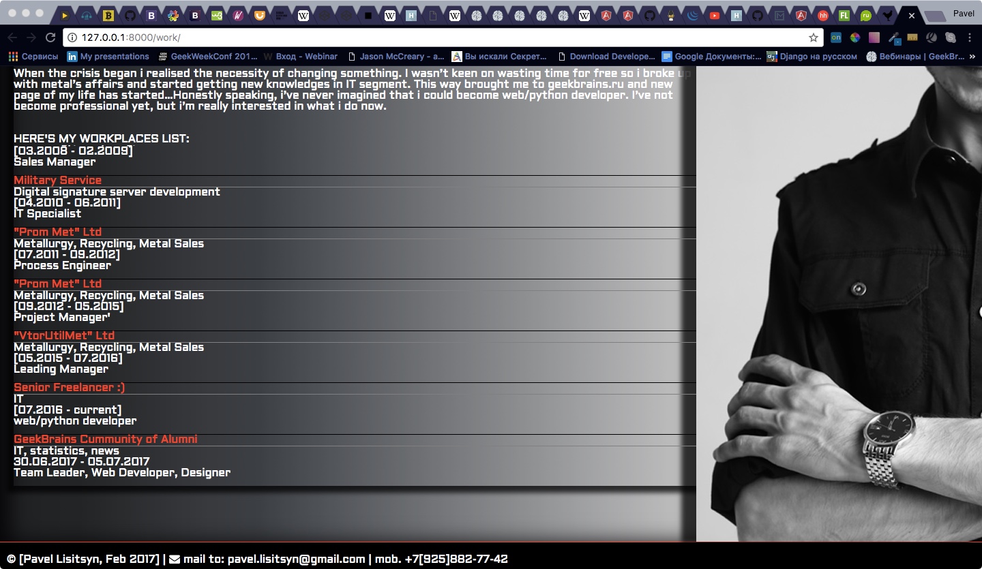The width and height of the screenshot is (982, 569).
Task: Click the VtorUtilMet Ltd heading
Action: [64, 336]
